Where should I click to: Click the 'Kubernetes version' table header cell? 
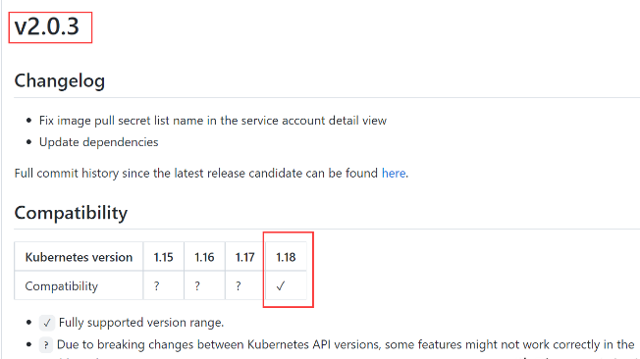(79, 257)
